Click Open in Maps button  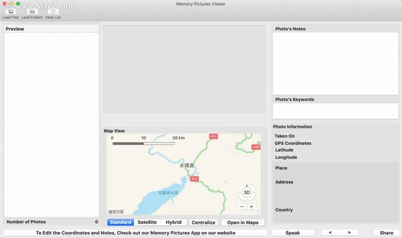click(243, 223)
